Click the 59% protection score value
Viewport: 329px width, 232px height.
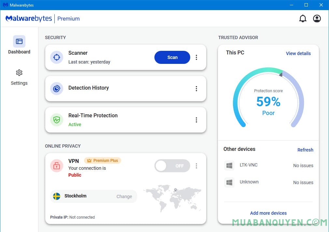pos(268,102)
